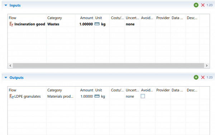This screenshot has width=215, height=135.
Task: Click Amount column header in Outputs table
Action: [87, 90]
